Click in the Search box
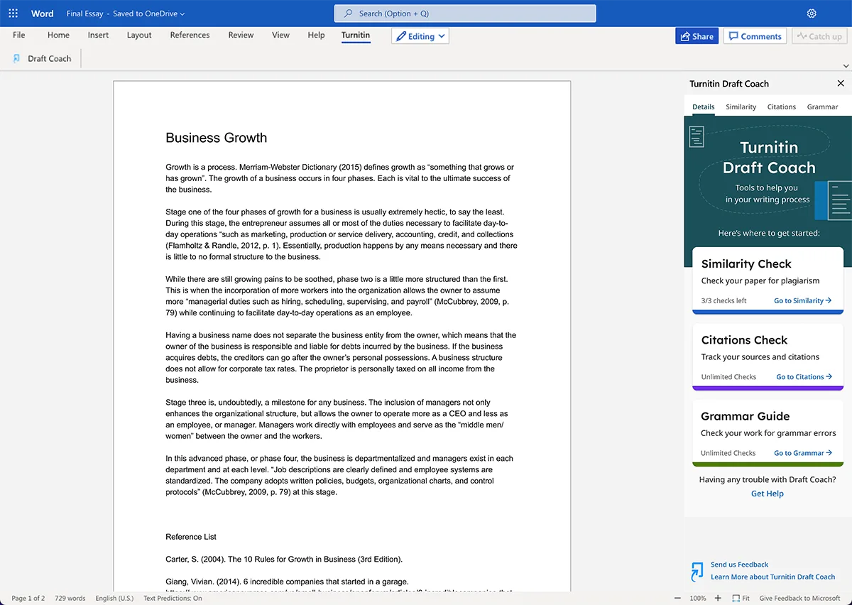The width and height of the screenshot is (852, 605). coord(465,13)
